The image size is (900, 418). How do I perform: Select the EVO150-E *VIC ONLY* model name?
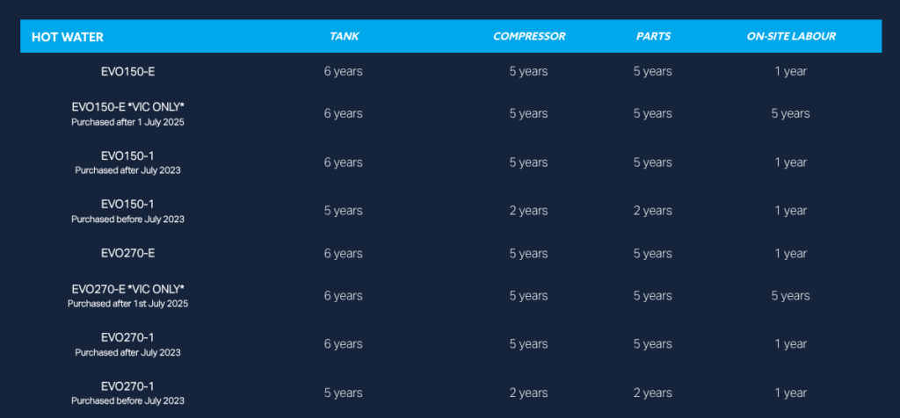[x=127, y=107]
